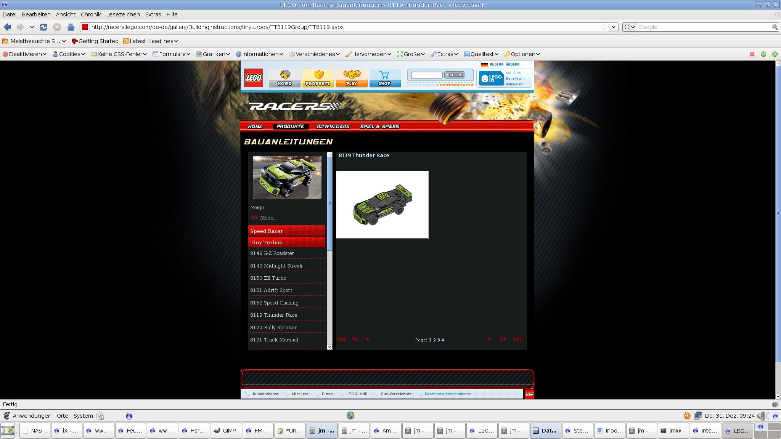The image size is (781, 439).
Task: Open the Cookies developer dropdown
Action: [69, 54]
